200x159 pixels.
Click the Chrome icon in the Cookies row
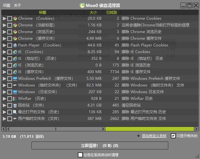point(15,18)
